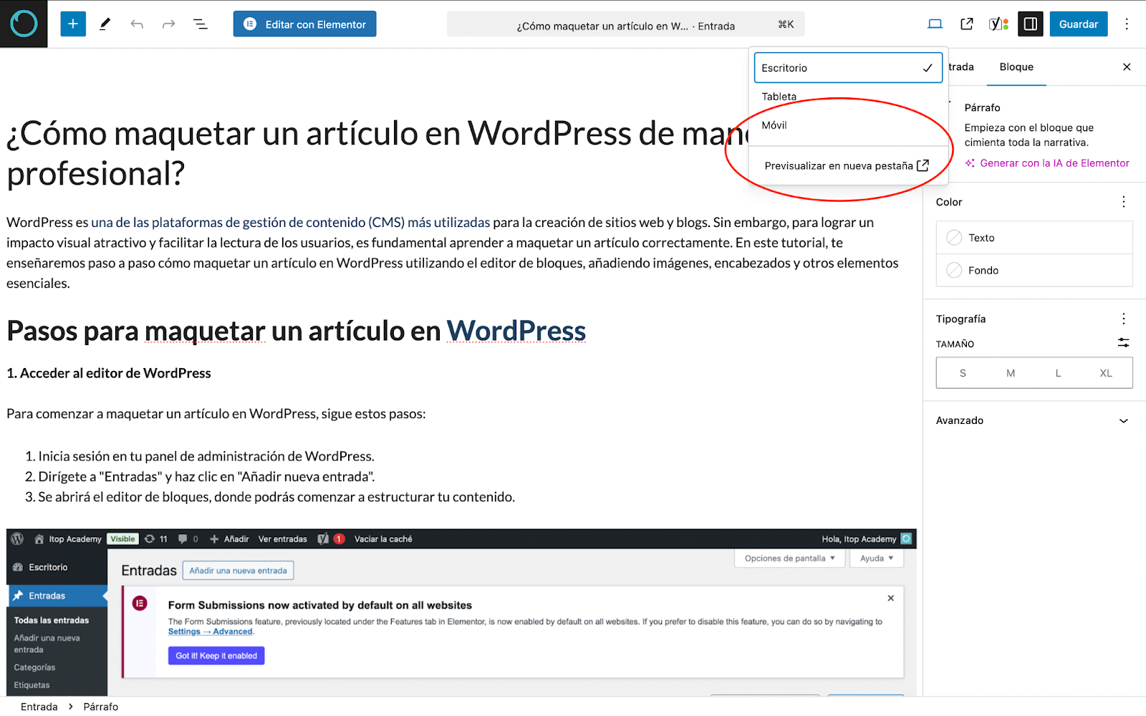Undo the last change

pyautogui.click(x=137, y=24)
